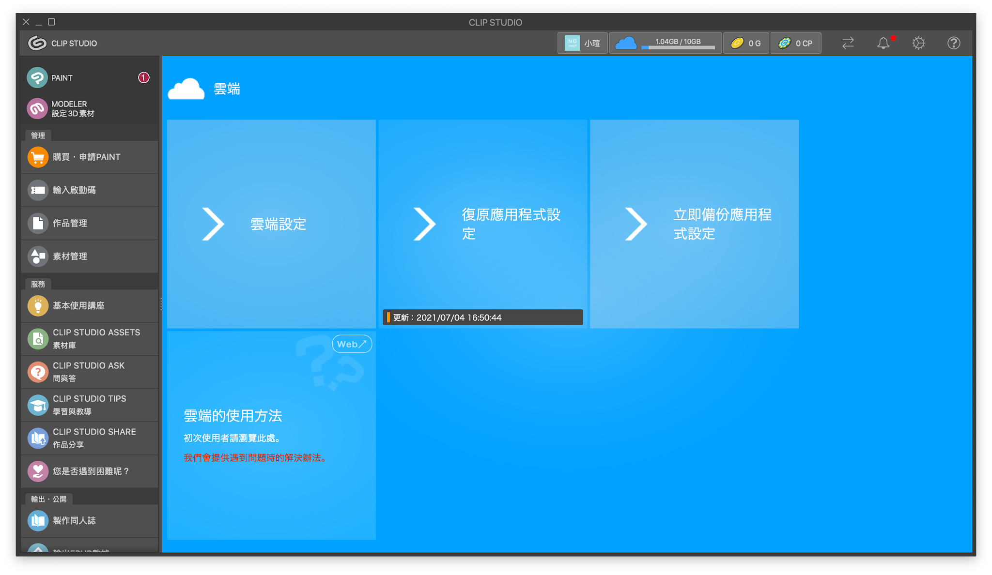
Task: Click the help question mark icon
Action: tap(953, 44)
